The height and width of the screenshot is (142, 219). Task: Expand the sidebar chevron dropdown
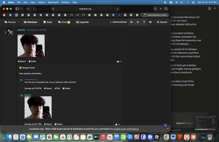pos(22,9)
